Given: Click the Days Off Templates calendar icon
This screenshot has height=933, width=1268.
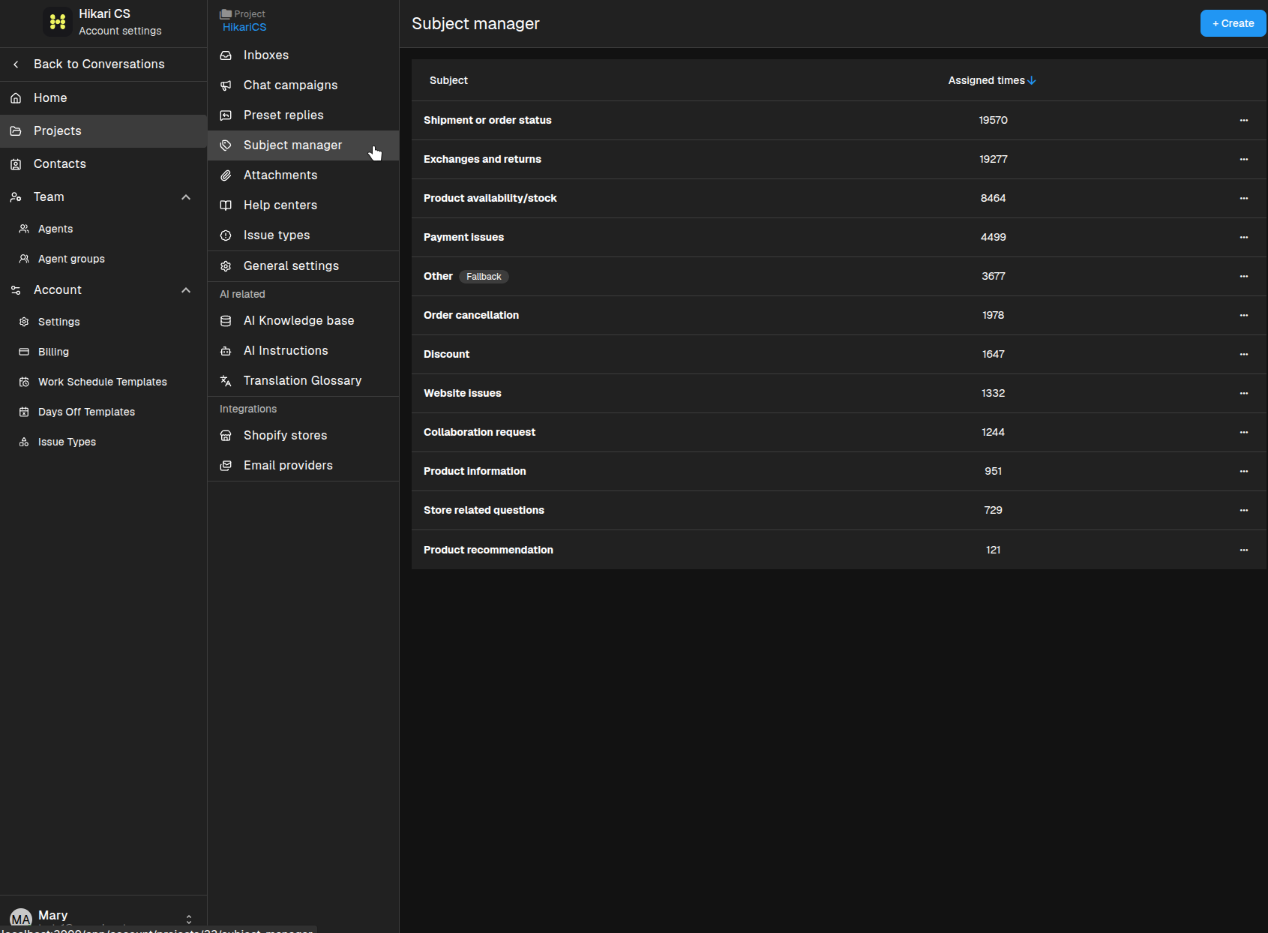Looking at the screenshot, I should (24, 412).
